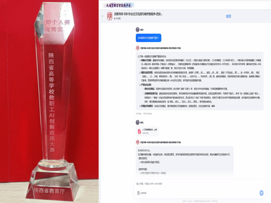Send message with blue arrow button
The image size is (271, 203).
[x=261, y=193]
